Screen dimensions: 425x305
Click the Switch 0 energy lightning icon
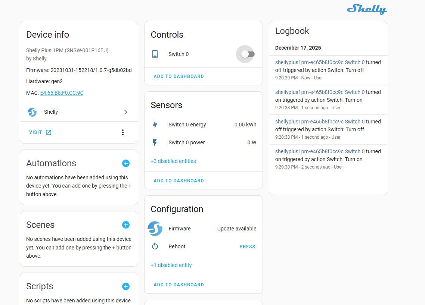(155, 125)
